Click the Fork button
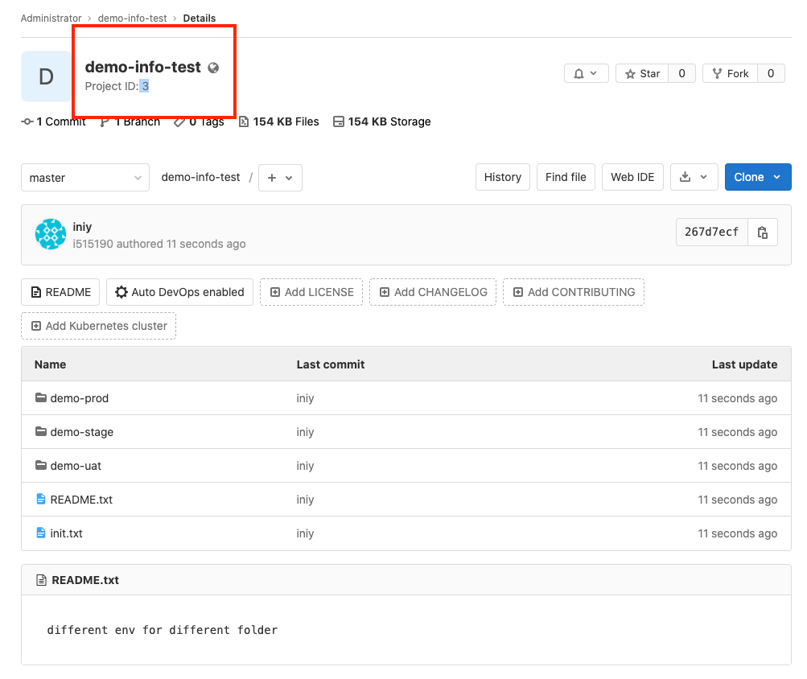This screenshot has height=679, width=807. click(x=730, y=74)
